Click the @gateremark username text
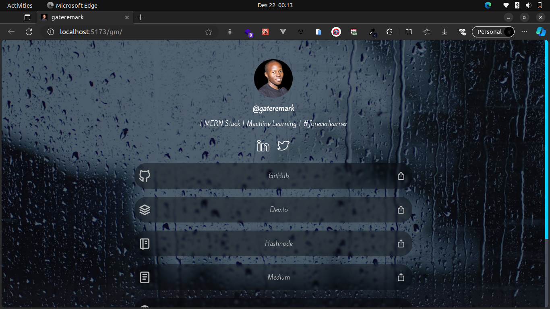Image resolution: width=550 pixels, height=309 pixels. (x=273, y=109)
